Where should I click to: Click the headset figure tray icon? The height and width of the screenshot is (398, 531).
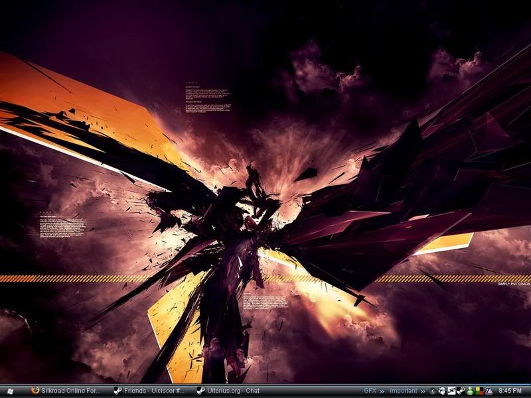(x=441, y=391)
